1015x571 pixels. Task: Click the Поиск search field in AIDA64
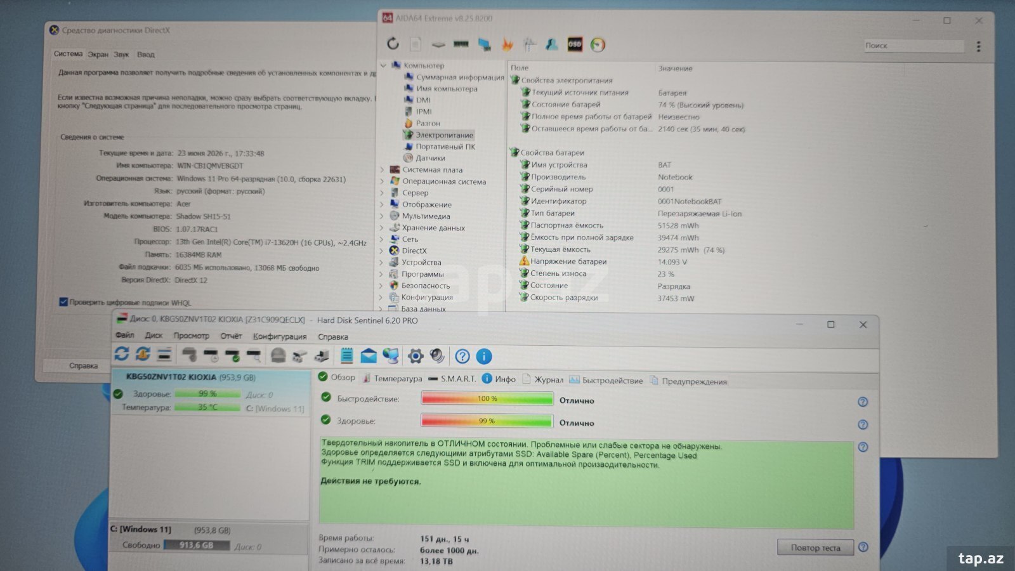pos(913,46)
